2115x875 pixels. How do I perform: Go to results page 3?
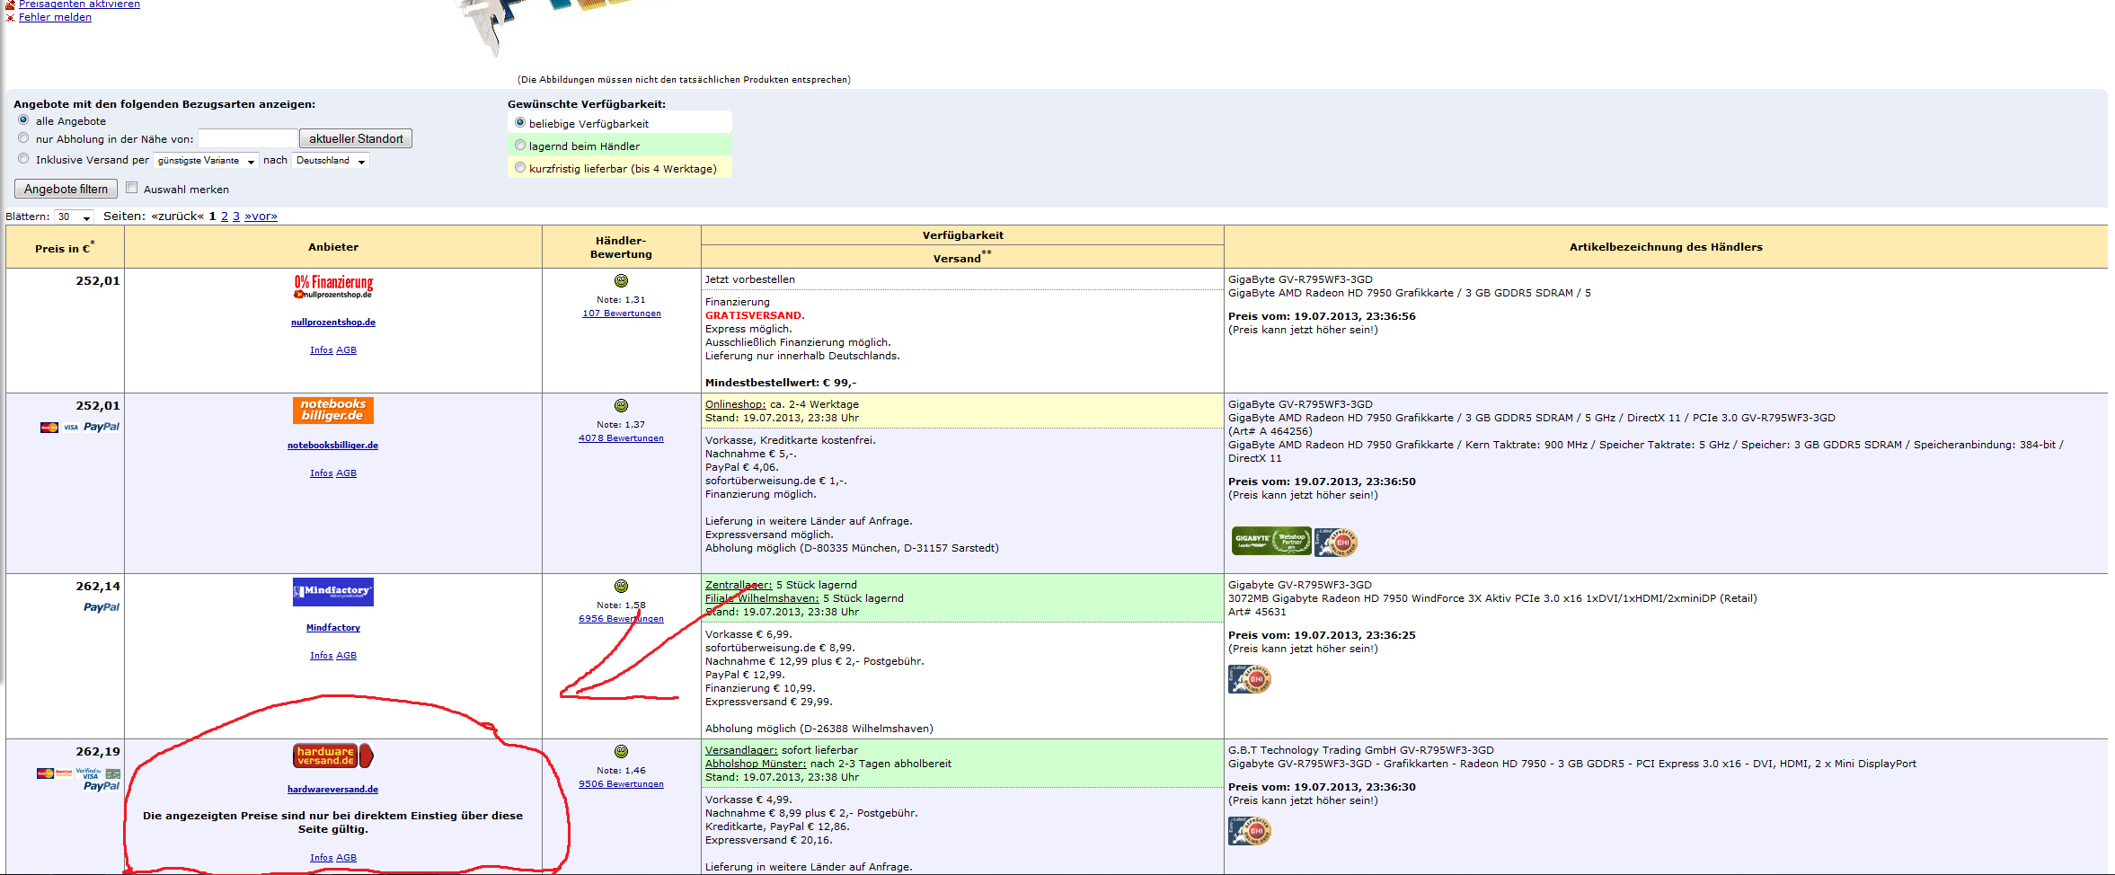(236, 217)
